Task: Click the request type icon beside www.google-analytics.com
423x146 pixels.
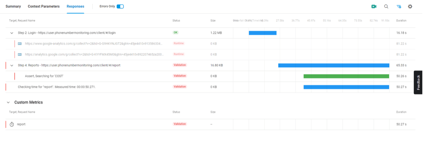Action: click(20, 44)
